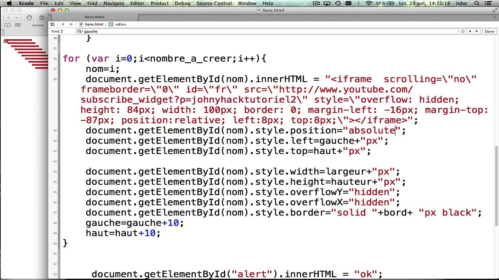This screenshot has height=280, width=499.
Task: Go back in editor history
Action: point(62,24)
